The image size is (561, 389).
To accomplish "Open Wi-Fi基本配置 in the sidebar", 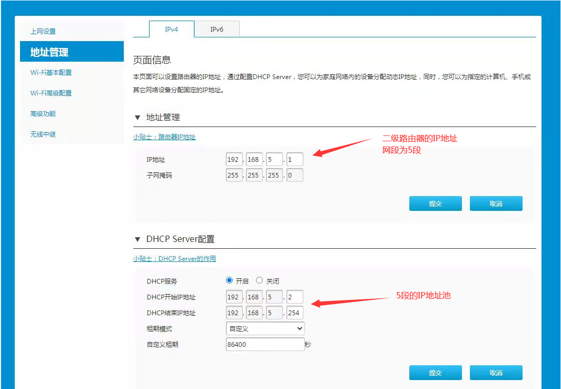I will pos(51,73).
